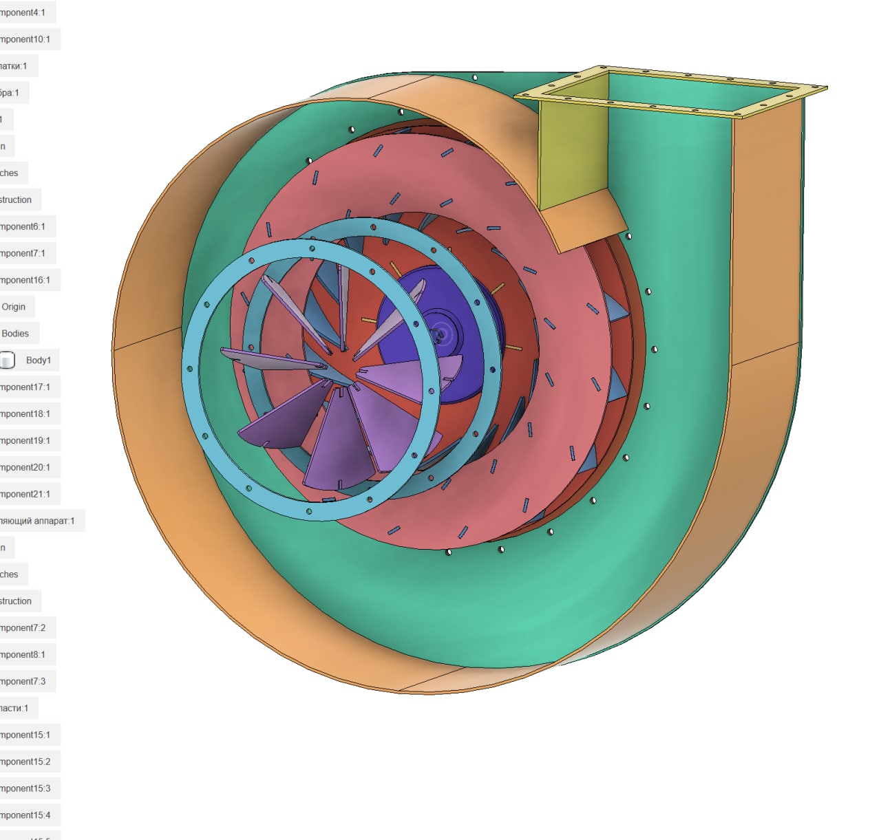Open the Bodies folder in the tree
The height and width of the screenshot is (840, 881).
15,334
